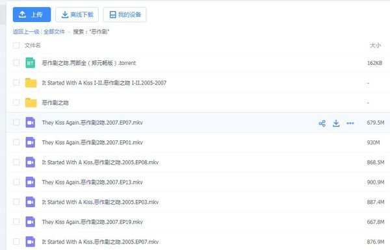
Task: Open They Kiss Again.恶作剧2吻.2007.EP13.mkv
Action: coord(92,182)
